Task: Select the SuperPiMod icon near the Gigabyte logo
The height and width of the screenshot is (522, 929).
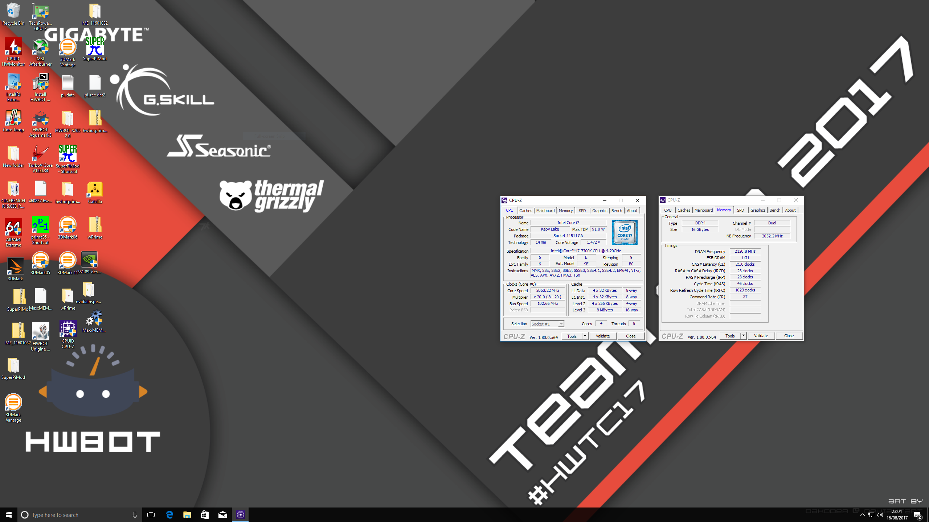Action: click(x=95, y=49)
